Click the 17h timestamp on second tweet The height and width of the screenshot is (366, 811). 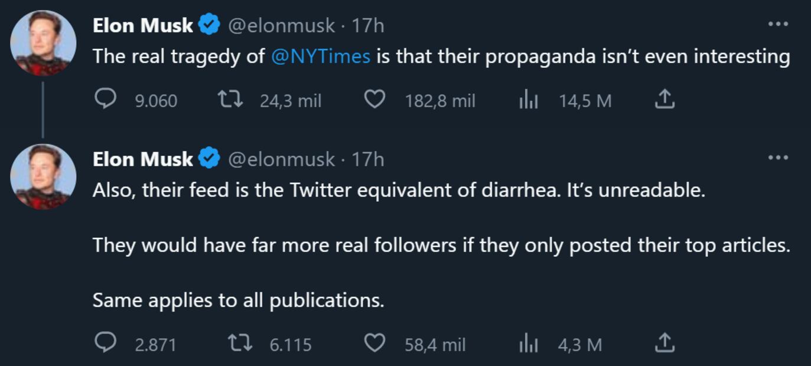point(368,159)
